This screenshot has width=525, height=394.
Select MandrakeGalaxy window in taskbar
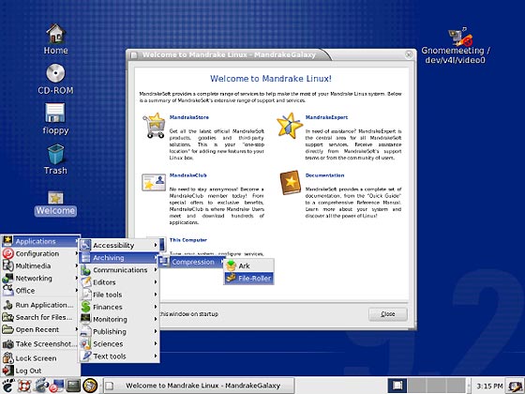[x=199, y=386]
